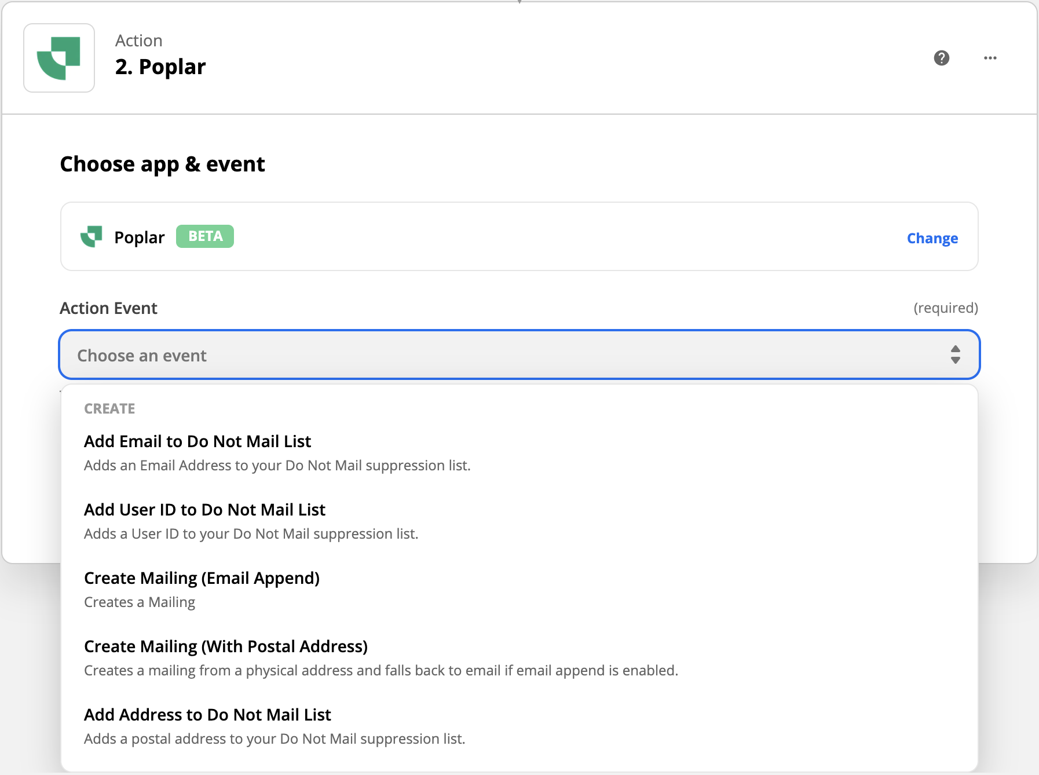
Task: Click the step title 2. Poplar
Action: 160,67
